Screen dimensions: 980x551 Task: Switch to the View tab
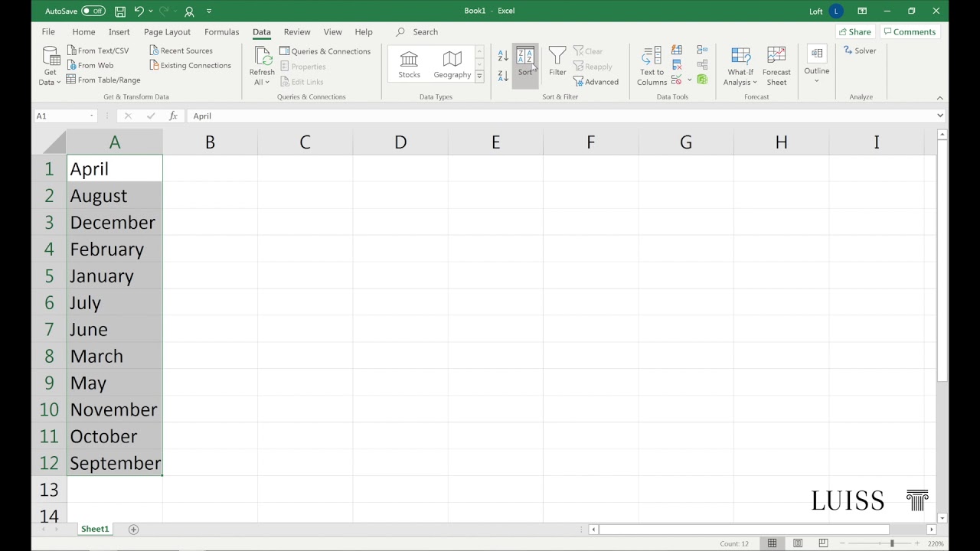click(x=332, y=32)
